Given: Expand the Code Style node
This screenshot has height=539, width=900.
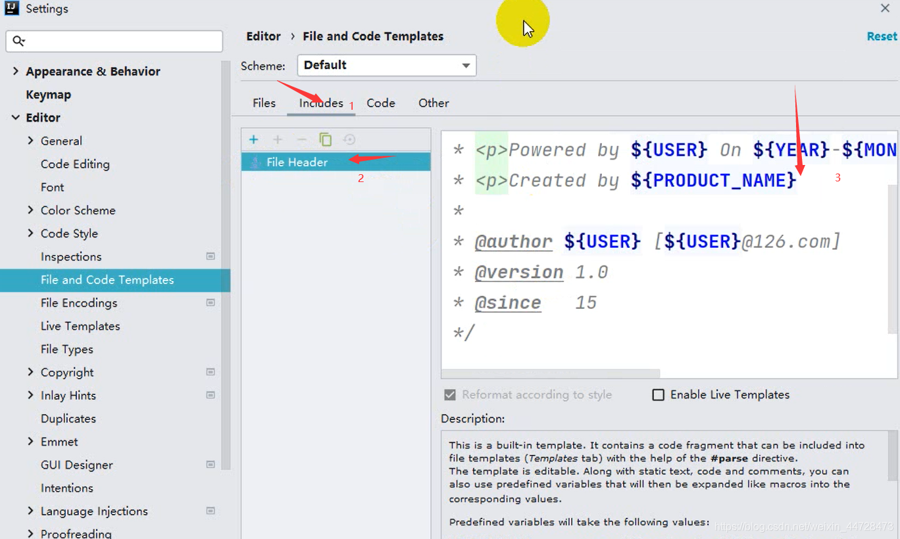Looking at the screenshot, I should (30, 233).
